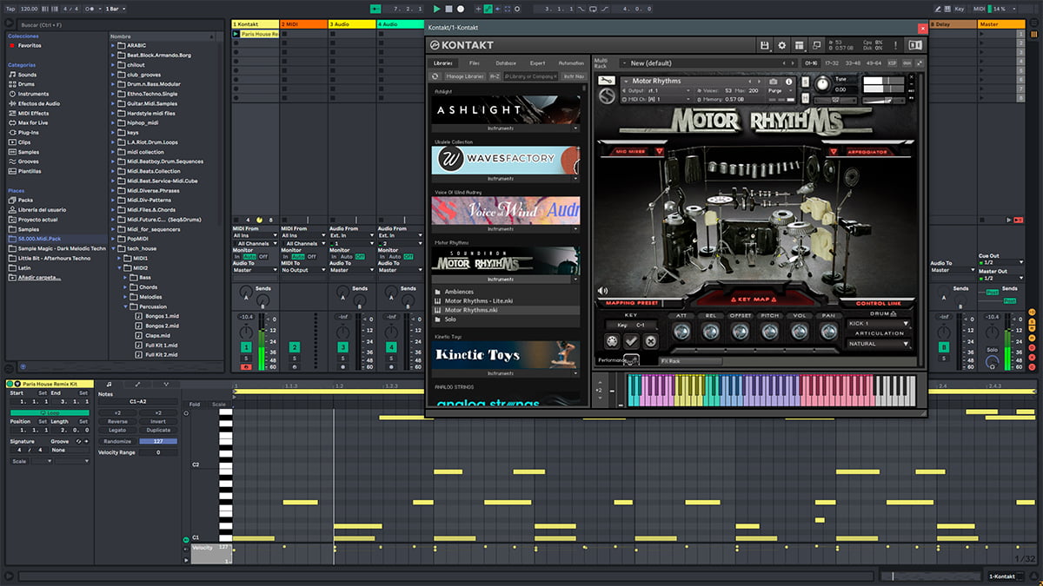This screenshot has height=586, width=1043.
Task: Toggle track 4 activator button
Action: tap(392, 347)
